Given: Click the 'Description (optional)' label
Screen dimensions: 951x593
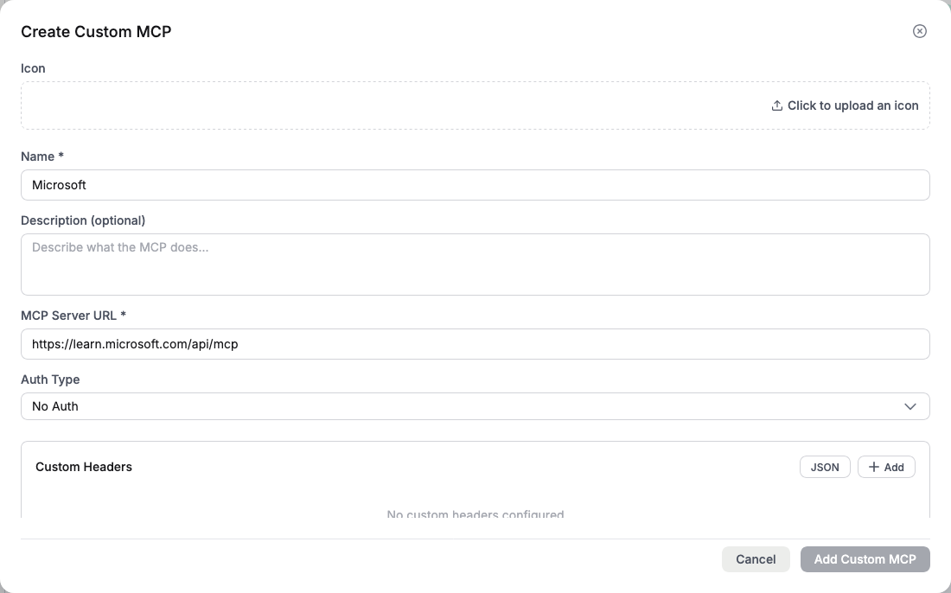Looking at the screenshot, I should pyautogui.click(x=83, y=220).
